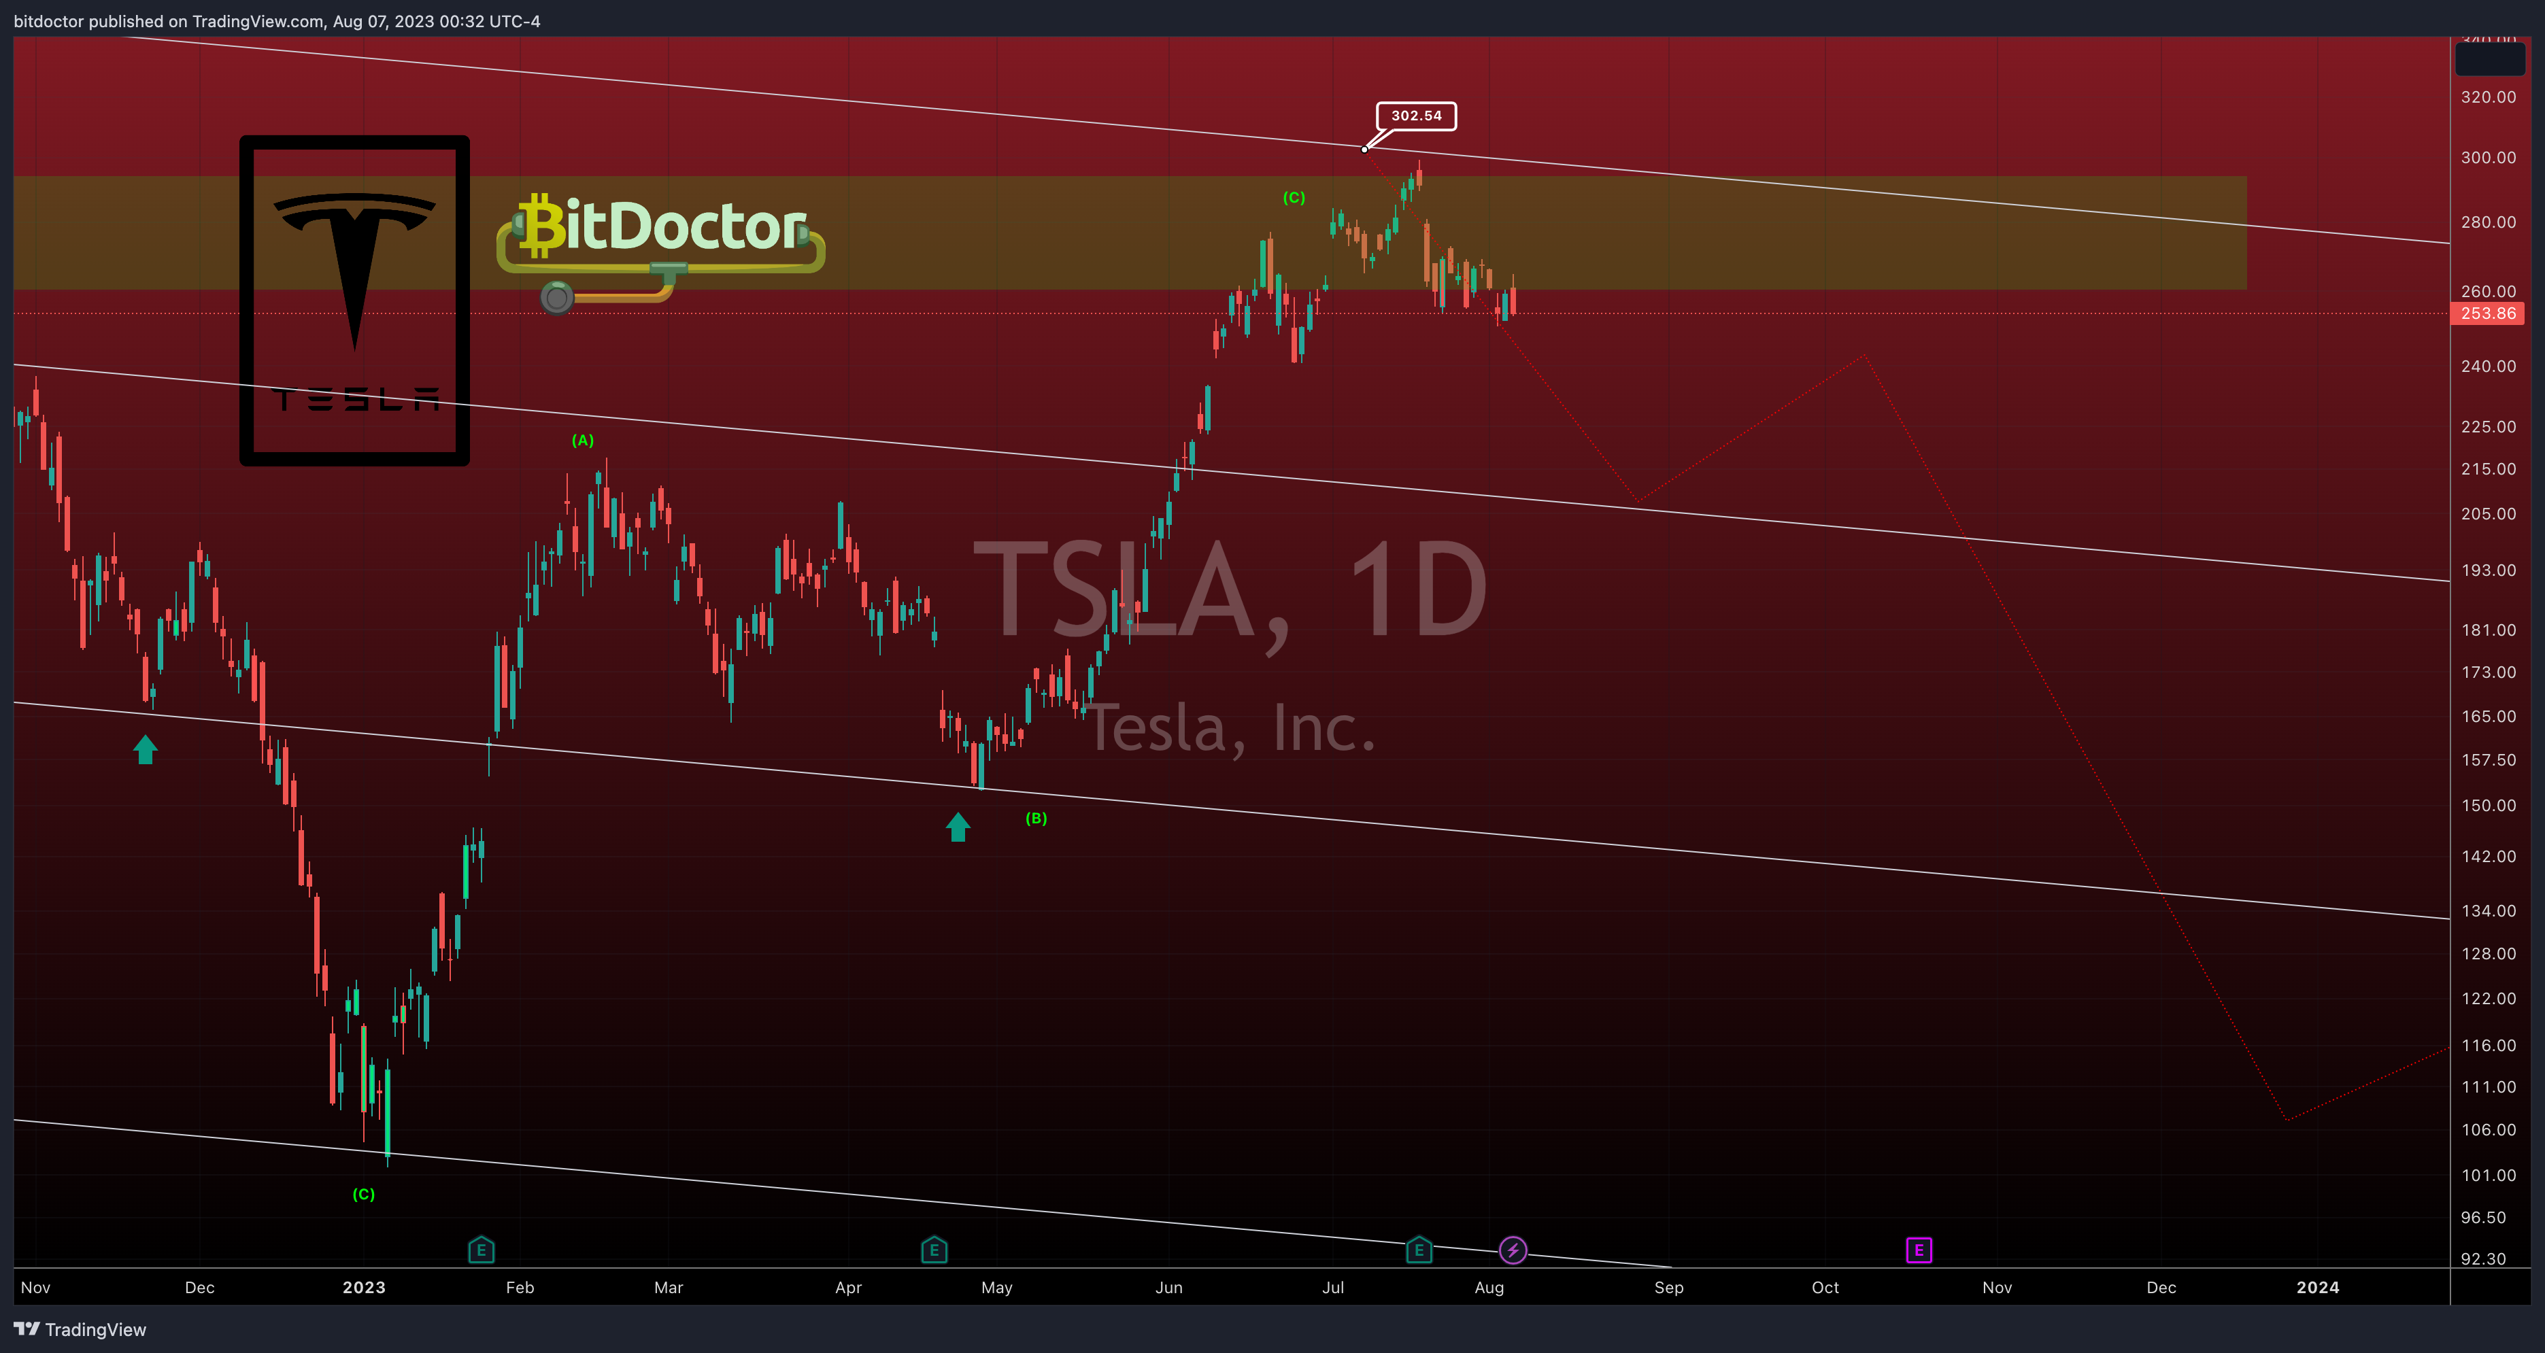
Task: Click the 134.00 price axis label
Action: tap(2489, 910)
